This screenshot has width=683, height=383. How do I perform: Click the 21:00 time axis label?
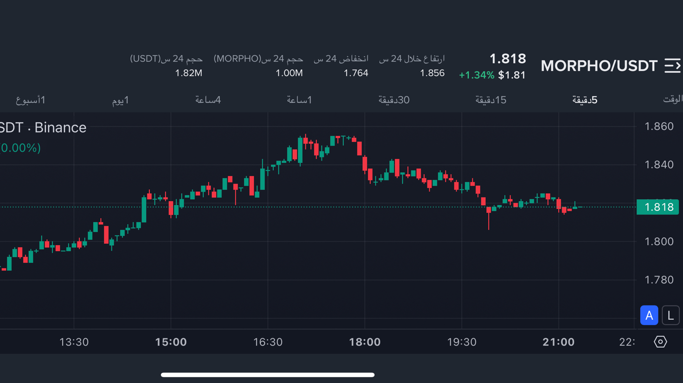point(559,342)
